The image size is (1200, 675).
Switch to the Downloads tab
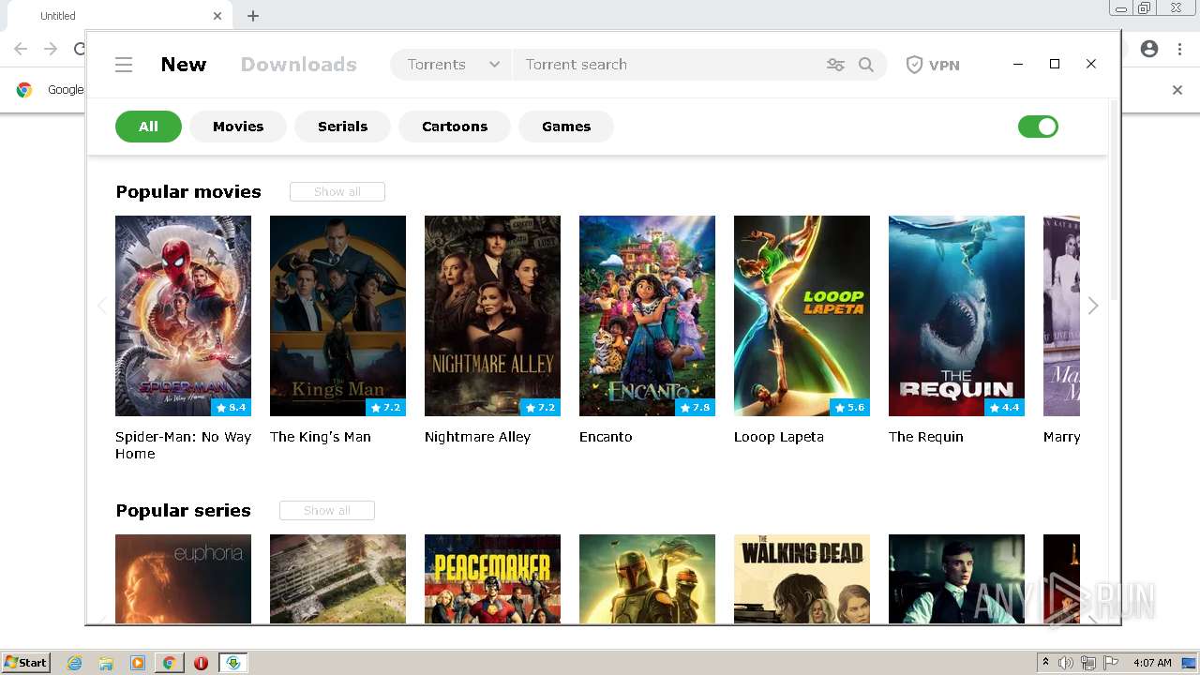(x=299, y=65)
